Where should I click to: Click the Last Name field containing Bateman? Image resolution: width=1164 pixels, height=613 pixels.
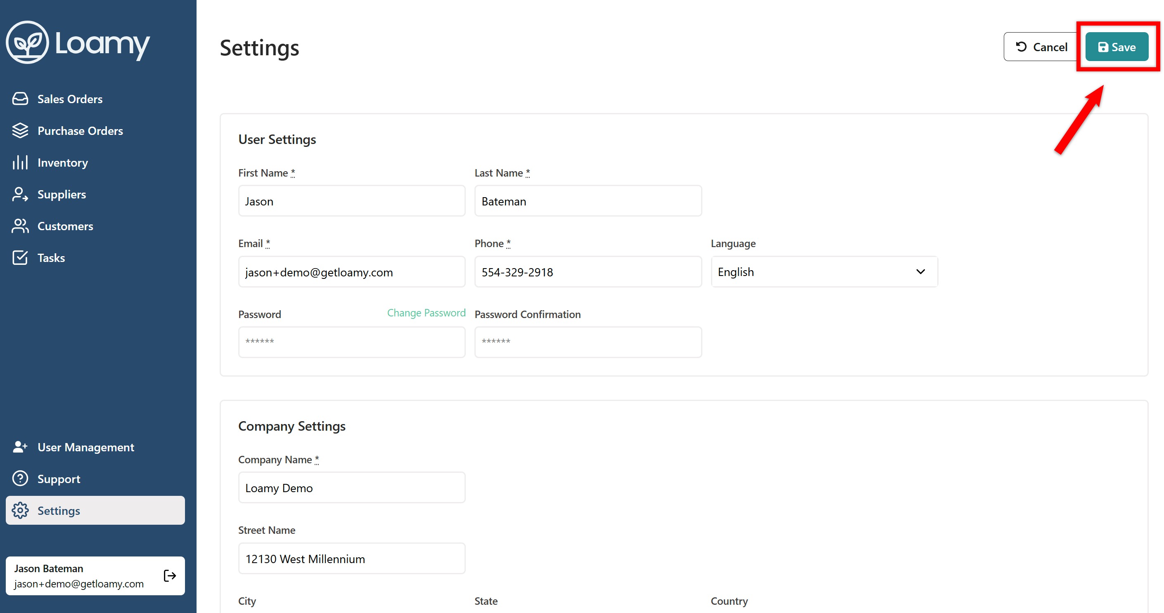(588, 201)
